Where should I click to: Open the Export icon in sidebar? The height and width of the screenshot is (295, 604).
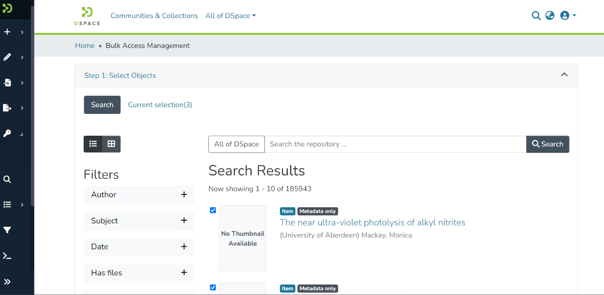(7, 108)
